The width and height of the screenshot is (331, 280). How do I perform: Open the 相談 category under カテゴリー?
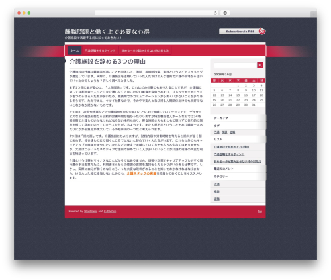[216, 191]
